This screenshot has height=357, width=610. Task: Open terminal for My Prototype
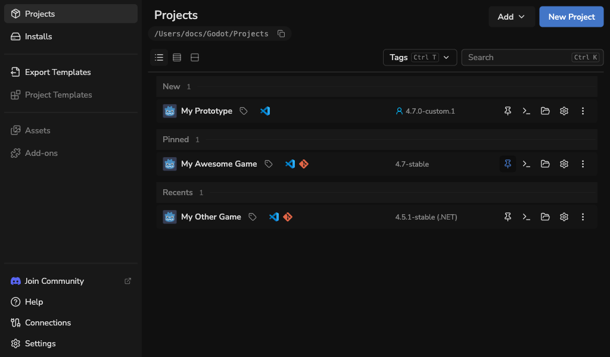pyautogui.click(x=527, y=111)
